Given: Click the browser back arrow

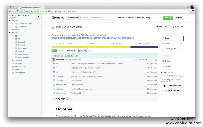Looking at the screenshot, I should 10,11.
